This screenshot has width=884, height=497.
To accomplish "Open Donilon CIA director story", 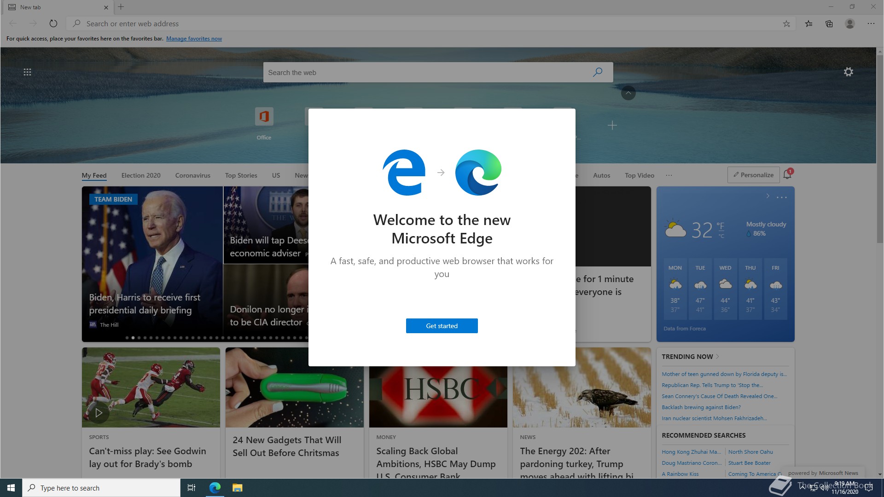I will coord(269,316).
